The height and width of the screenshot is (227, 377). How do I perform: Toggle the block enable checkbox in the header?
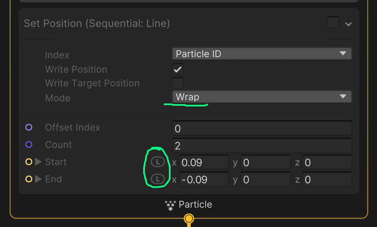333,22
